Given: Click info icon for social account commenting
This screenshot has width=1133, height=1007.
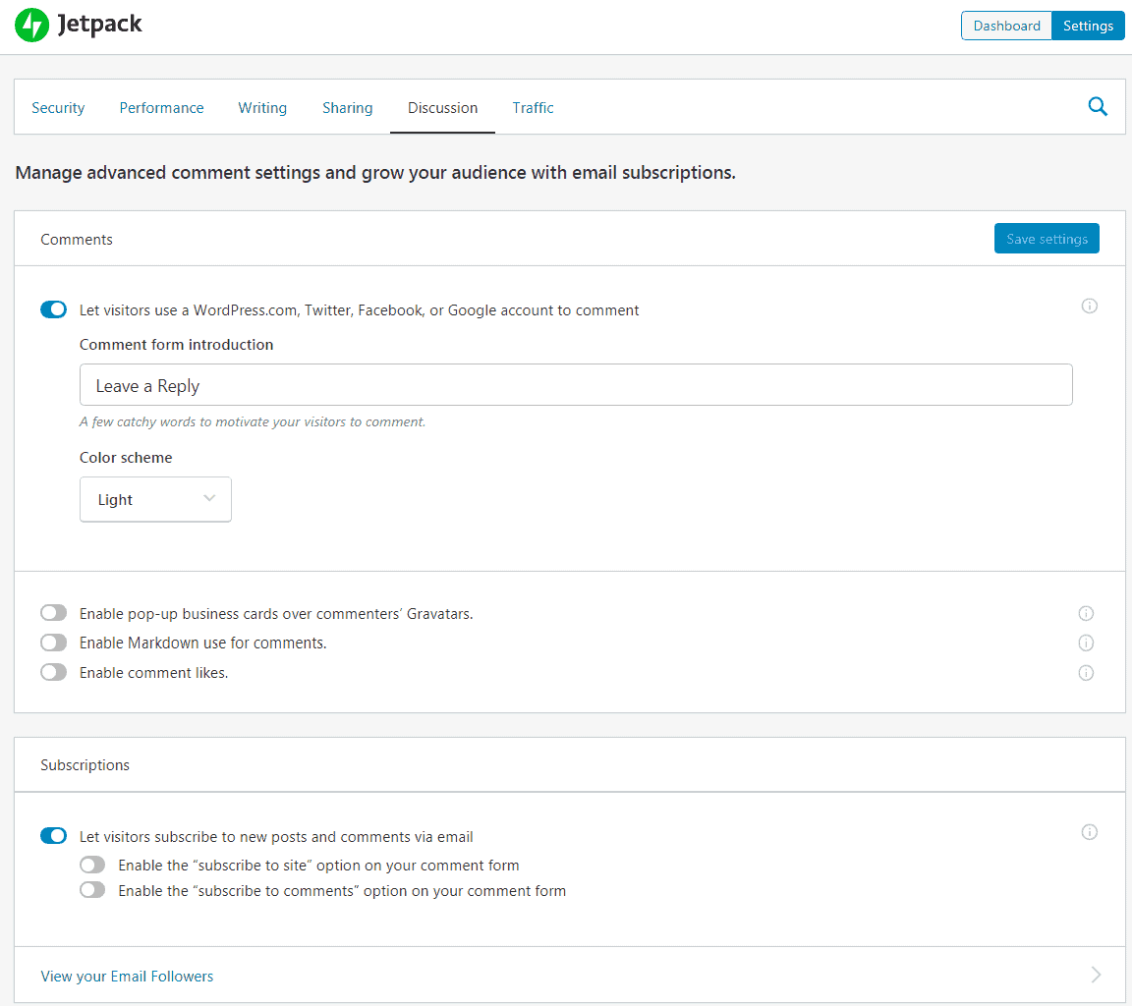Looking at the screenshot, I should pos(1089,306).
